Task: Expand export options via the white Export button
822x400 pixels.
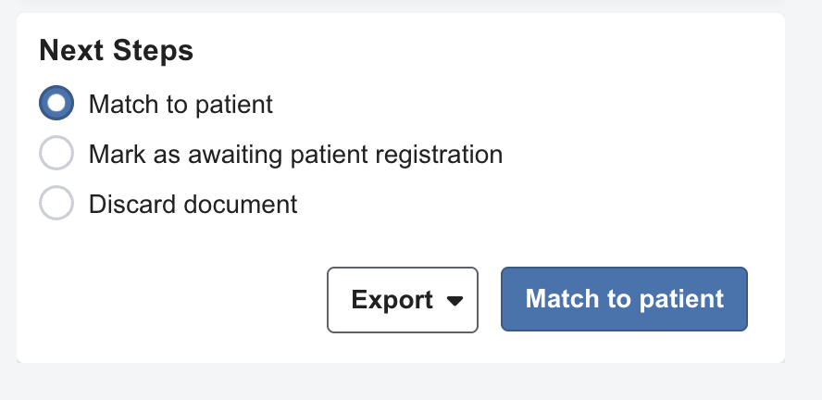Action: pos(403,300)
